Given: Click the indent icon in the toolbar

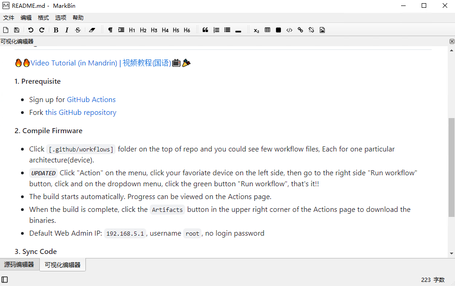Looking at the screenshot, I should click(x=122, y=30).
